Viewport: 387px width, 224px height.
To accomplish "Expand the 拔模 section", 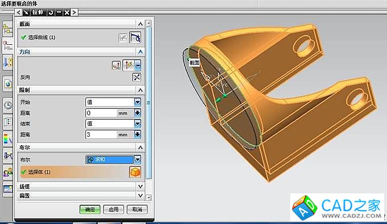I will [140, 187].
